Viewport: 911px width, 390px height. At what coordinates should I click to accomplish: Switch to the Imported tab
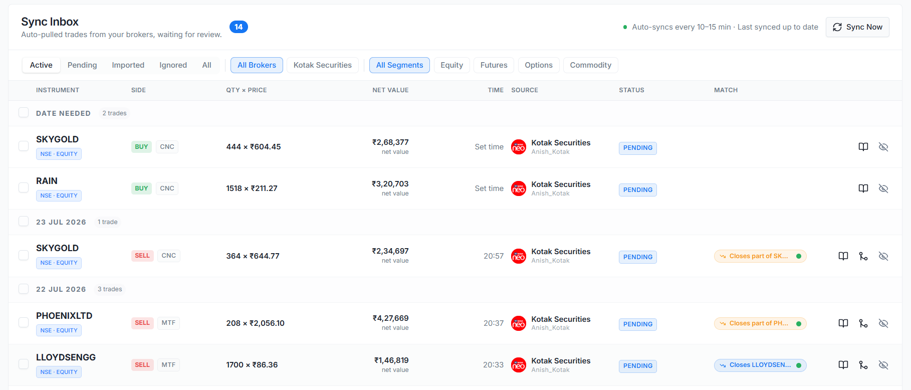(x=128, y=65)
